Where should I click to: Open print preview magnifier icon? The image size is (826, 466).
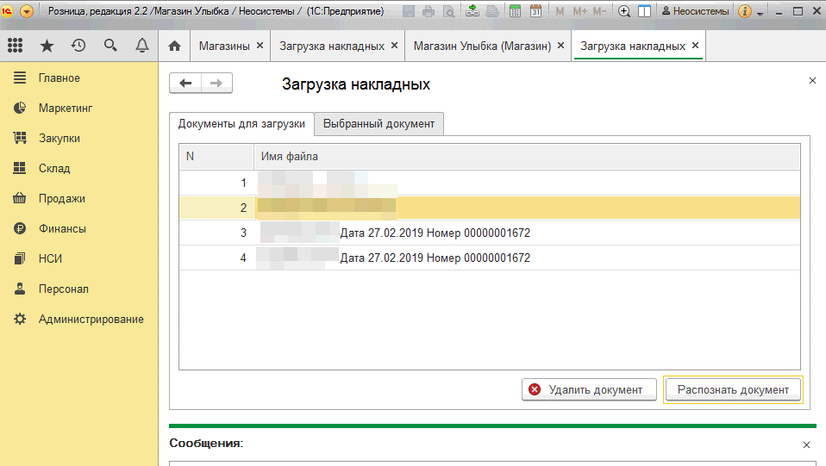pos(449,11)
